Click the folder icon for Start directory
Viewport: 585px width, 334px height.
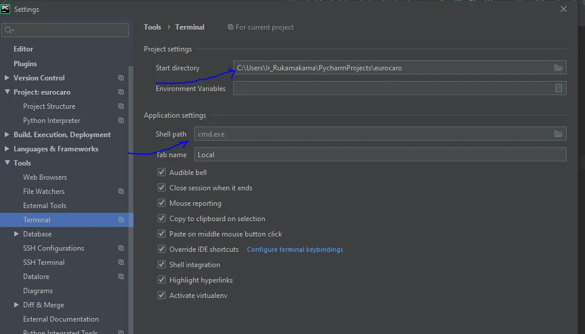[558, 68]
